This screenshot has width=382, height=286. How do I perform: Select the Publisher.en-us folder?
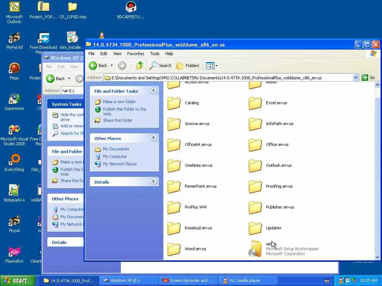[x=271, y=207]
